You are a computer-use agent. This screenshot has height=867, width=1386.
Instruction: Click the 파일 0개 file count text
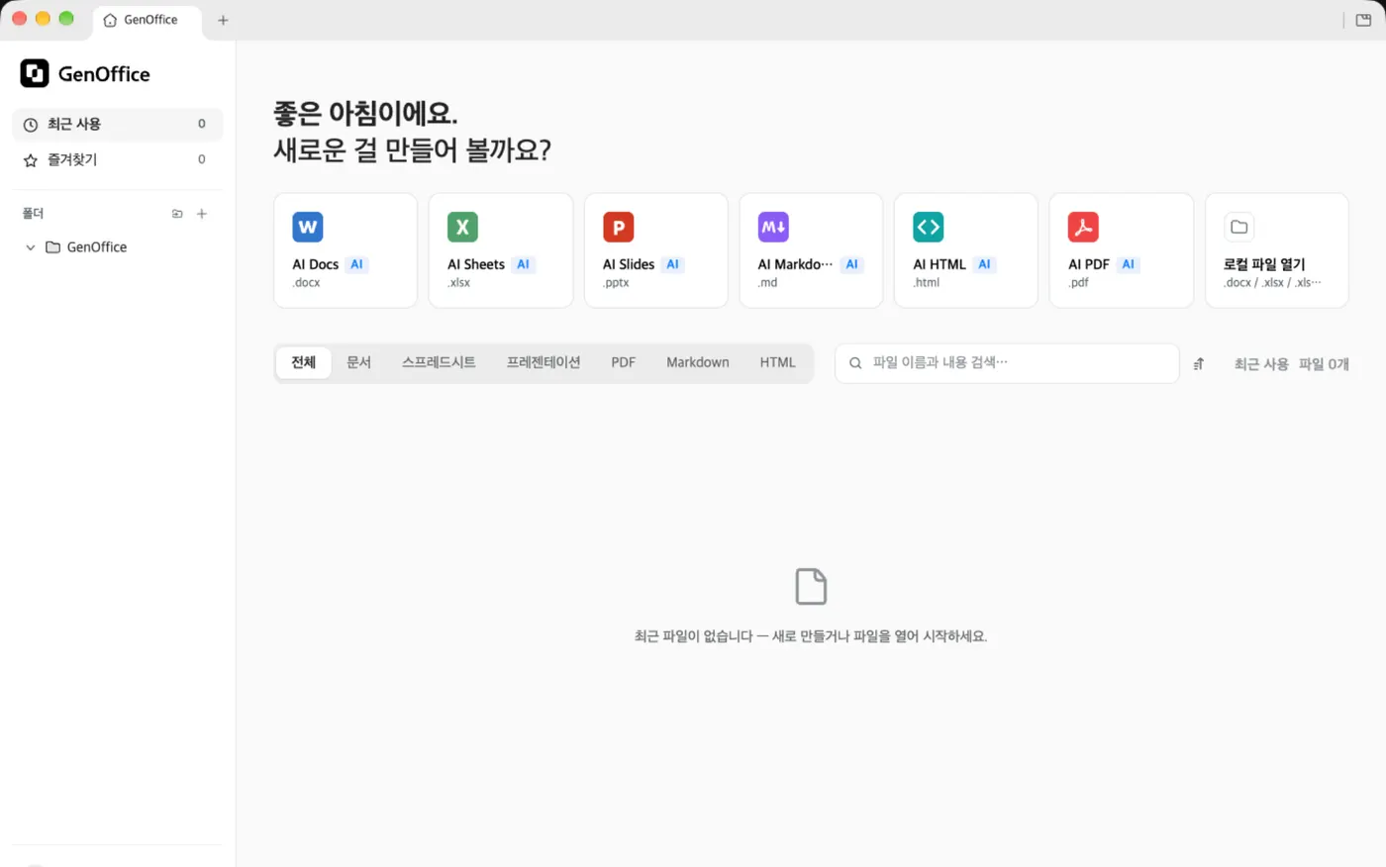coord(1324,364)
